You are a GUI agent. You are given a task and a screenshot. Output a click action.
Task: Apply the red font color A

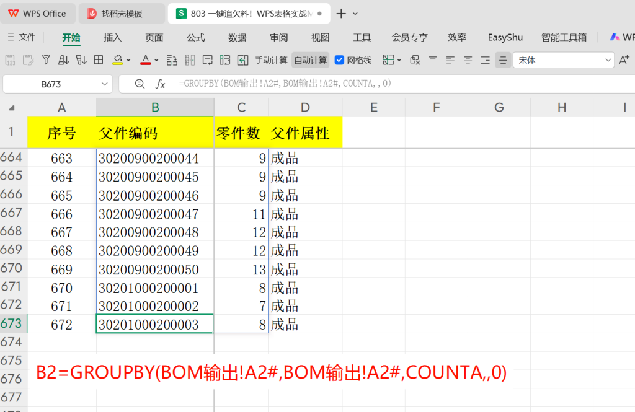point(145,60)
